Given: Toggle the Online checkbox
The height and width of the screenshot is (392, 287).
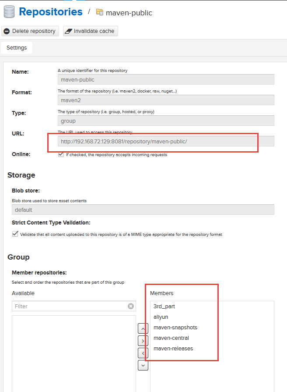Looking at the screenshot, I should click(x=61, y=154).
